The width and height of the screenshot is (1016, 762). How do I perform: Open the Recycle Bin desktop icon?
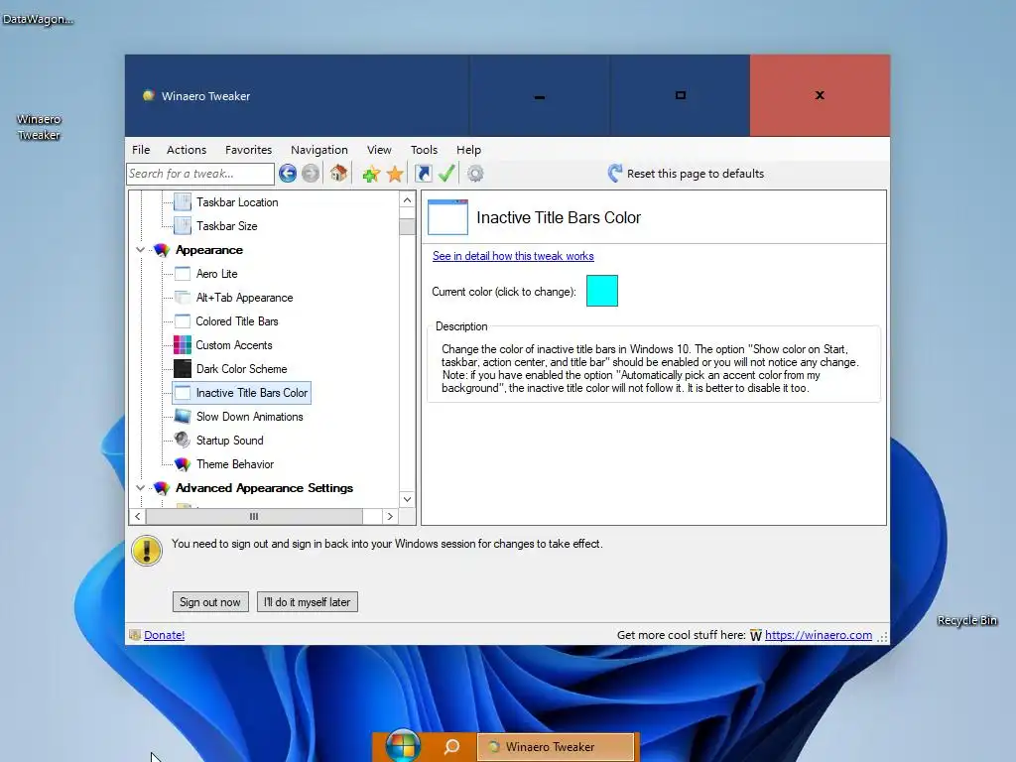[x=967, y=620]
